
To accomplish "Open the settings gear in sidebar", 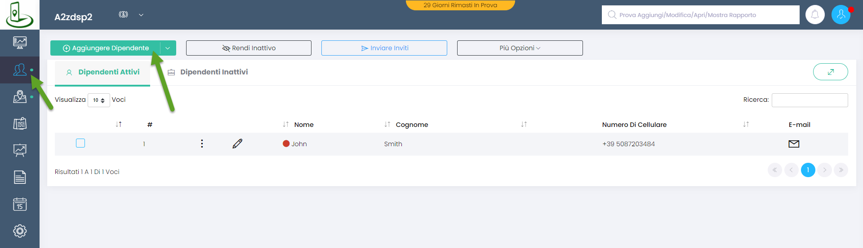I will 20,231.
